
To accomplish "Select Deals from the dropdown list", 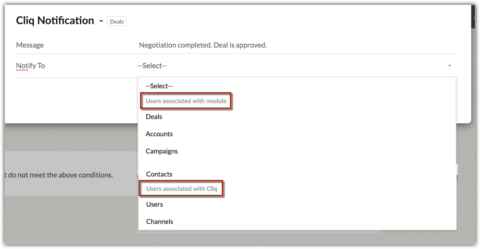I will tap(154, 117).
